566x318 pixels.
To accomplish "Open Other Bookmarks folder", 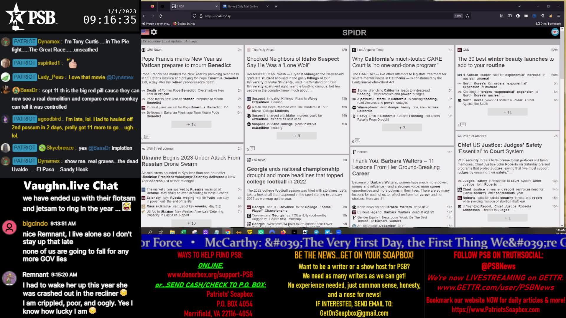I will 549,24.
